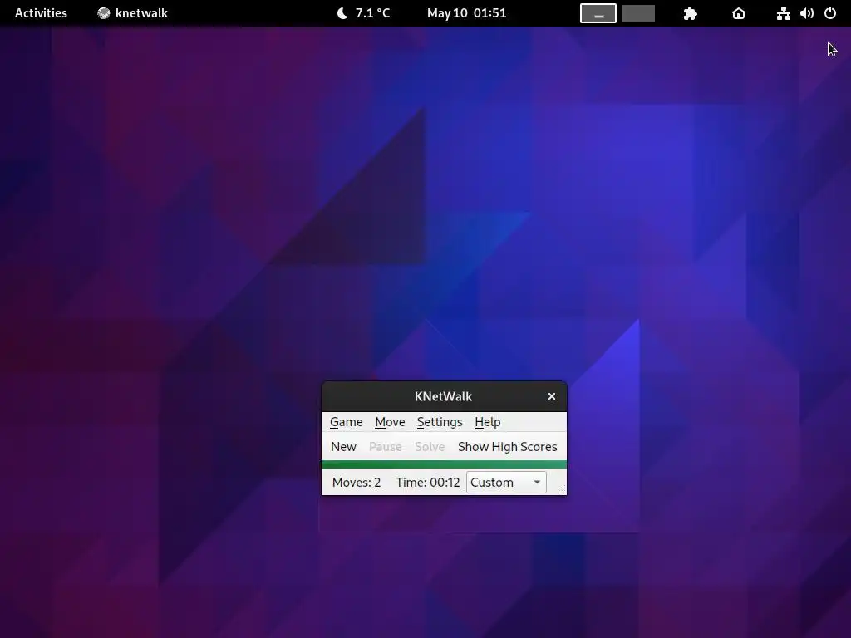Viewport: 851px width, 638px height.
Task: Open the Activities overview
Action: [41, 13]
